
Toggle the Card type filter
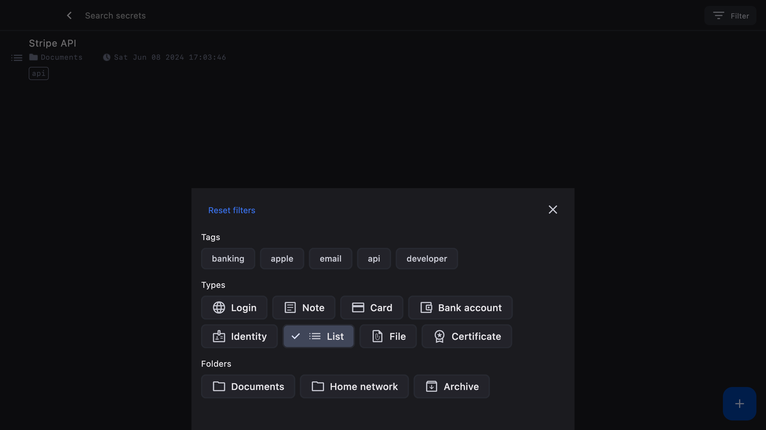372,308
